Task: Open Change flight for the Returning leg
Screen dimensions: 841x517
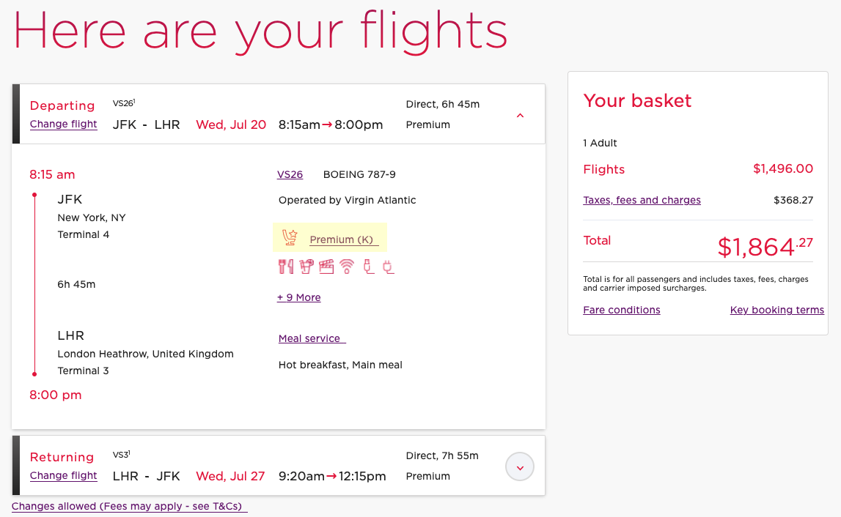Action: (63, 476)
